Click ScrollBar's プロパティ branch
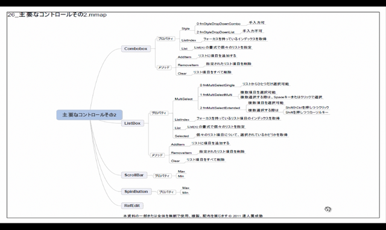386x230 pixels. coord(162,176)
